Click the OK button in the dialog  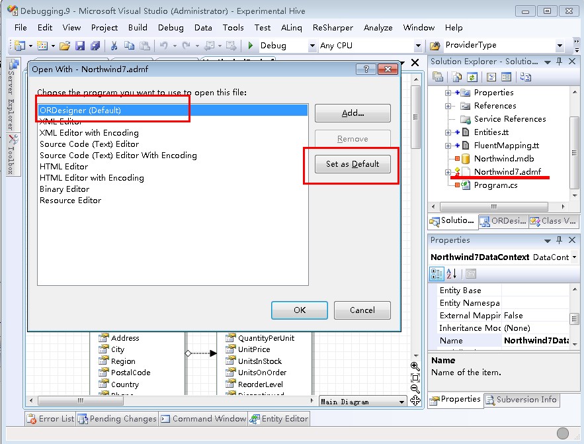[x=300, y=310]
